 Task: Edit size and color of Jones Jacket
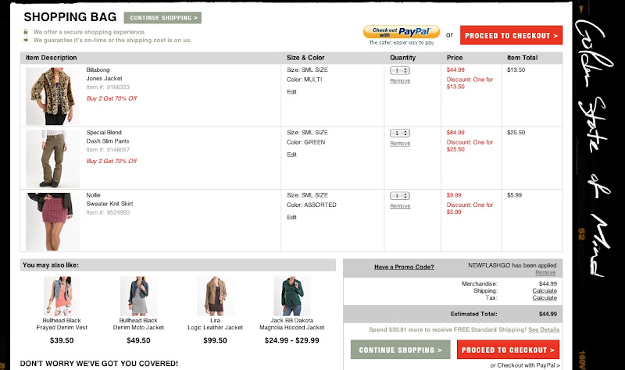pos(291,92)
